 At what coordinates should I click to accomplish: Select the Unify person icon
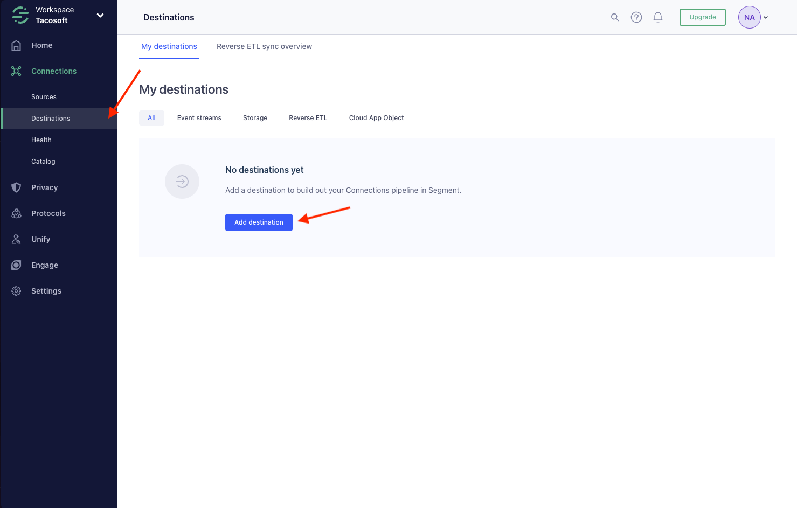[16, 239]
